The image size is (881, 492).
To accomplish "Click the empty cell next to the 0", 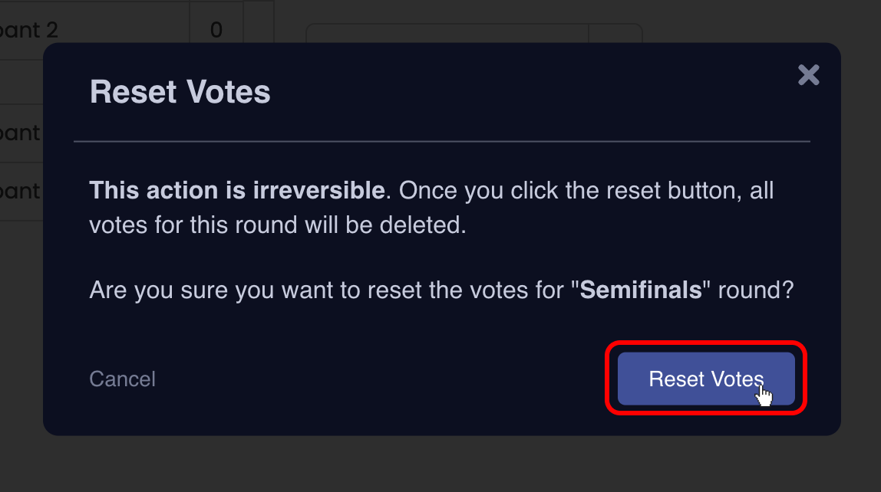I will (259, 29).
